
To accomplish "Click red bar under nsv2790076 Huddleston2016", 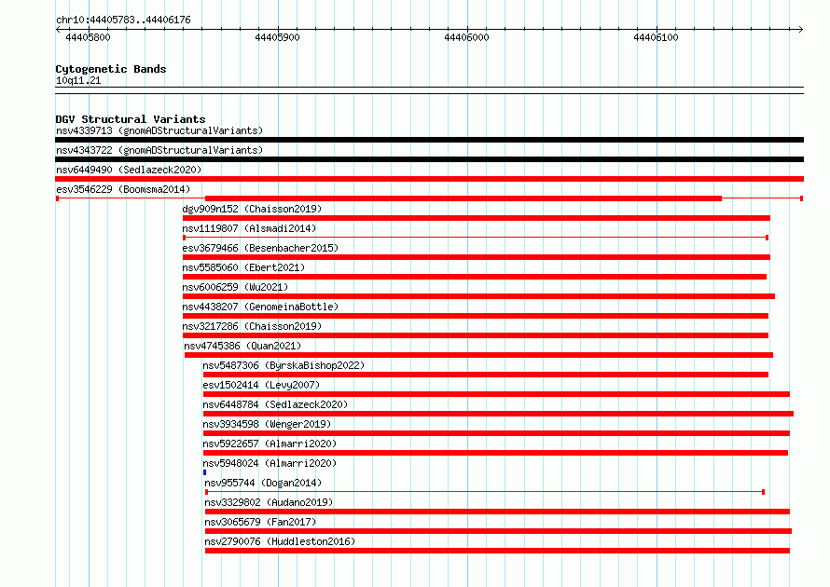I will click(x=497, y=551).
